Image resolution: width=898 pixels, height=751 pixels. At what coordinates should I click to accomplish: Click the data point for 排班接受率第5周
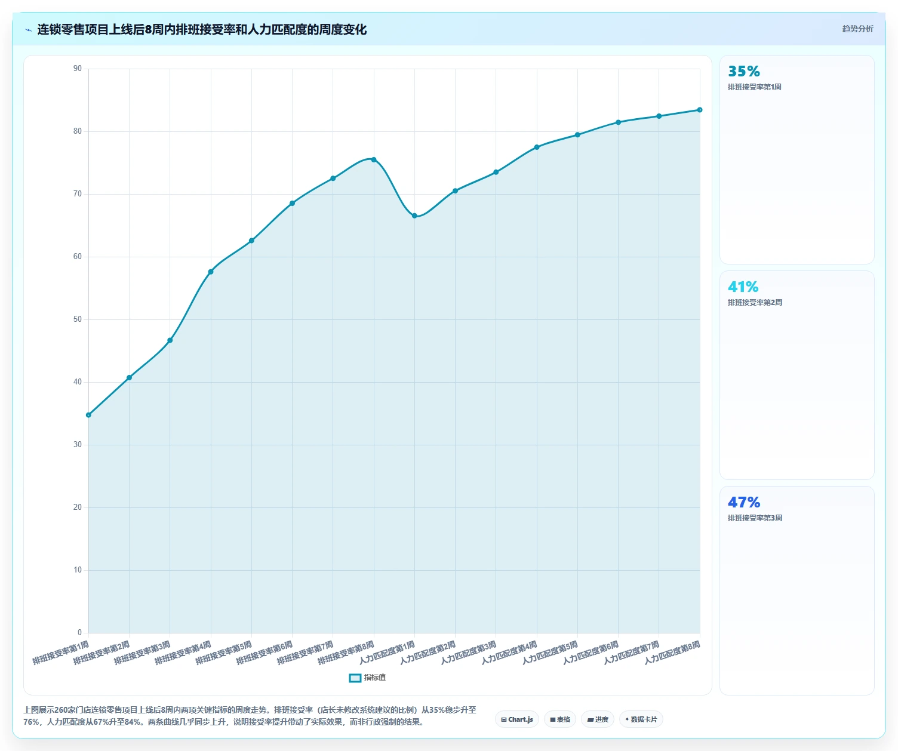[x=251, y=241]
